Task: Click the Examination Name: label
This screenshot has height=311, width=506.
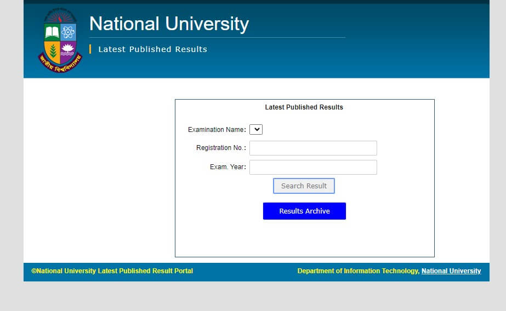Action: (217, 130)
